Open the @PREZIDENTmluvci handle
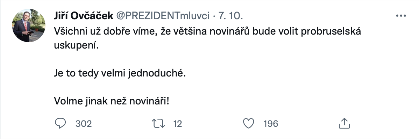 pyautogui.click(x=163, y=16)
